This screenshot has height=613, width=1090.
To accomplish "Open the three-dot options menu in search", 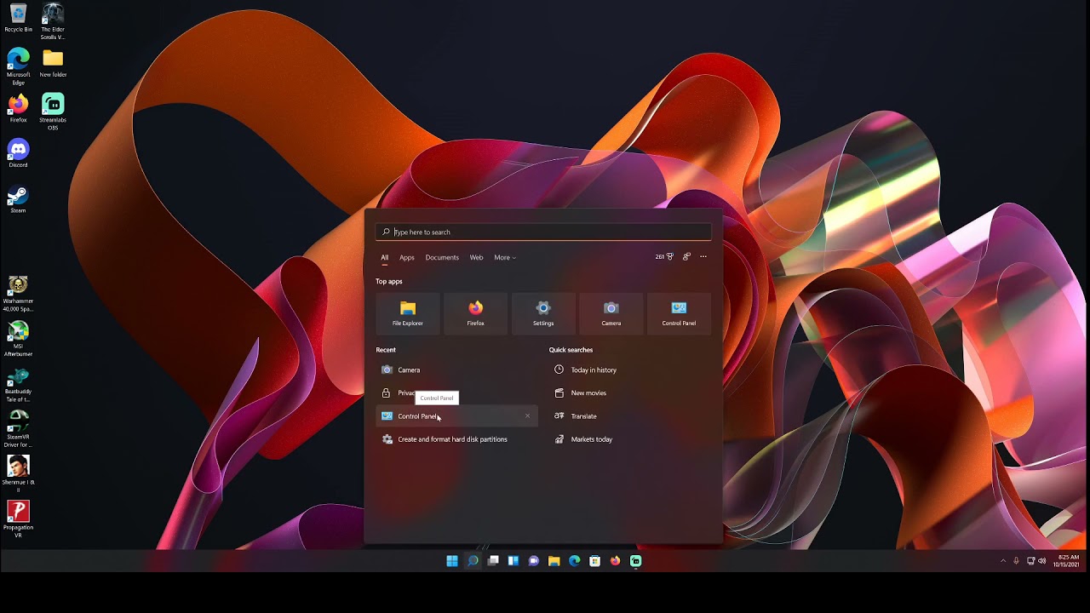I will click(703, 256).
